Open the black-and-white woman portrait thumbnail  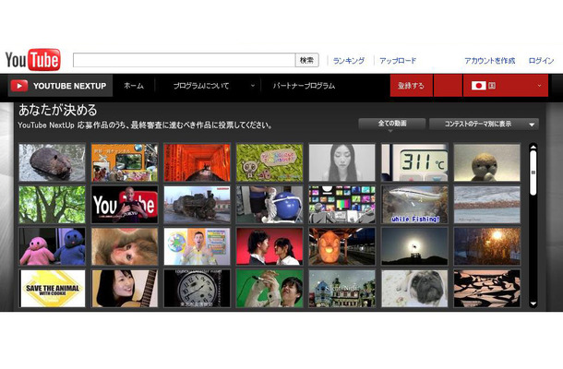342,162
